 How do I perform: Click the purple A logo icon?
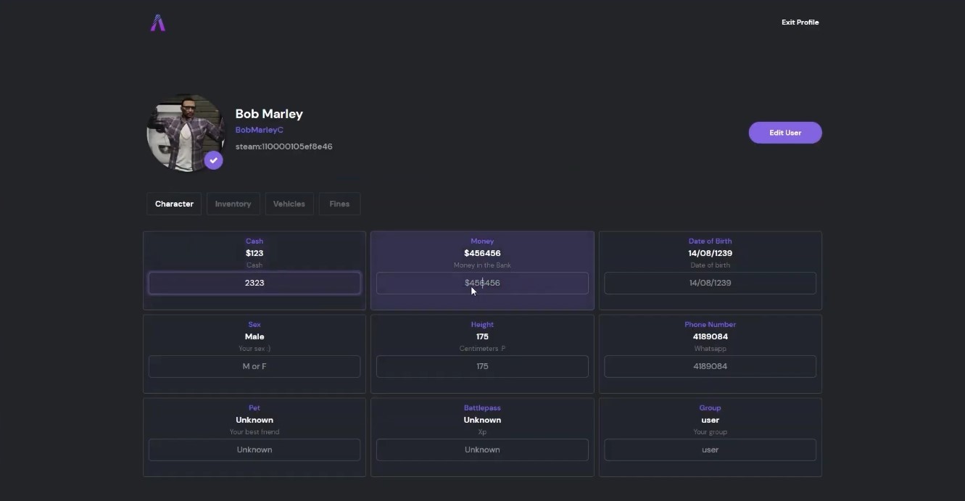point(158,23)
